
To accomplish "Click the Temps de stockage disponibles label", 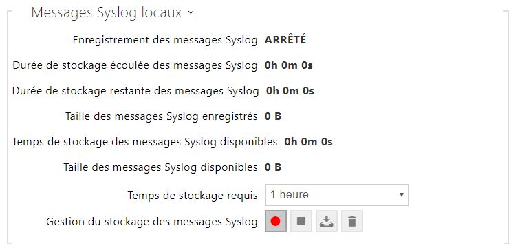I will tap(145, 142).
